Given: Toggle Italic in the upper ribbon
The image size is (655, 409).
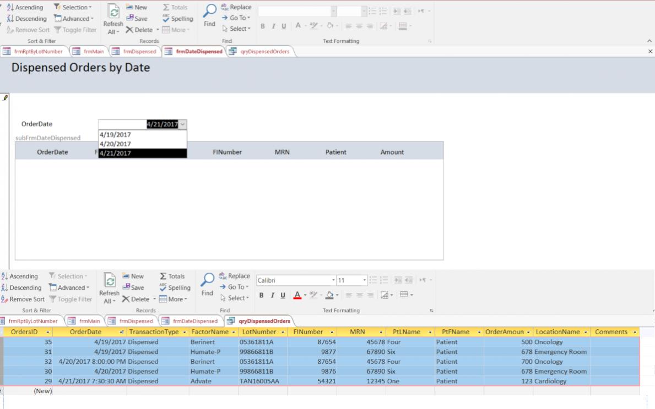Looking at the screenshot, I should pos(273,26).
